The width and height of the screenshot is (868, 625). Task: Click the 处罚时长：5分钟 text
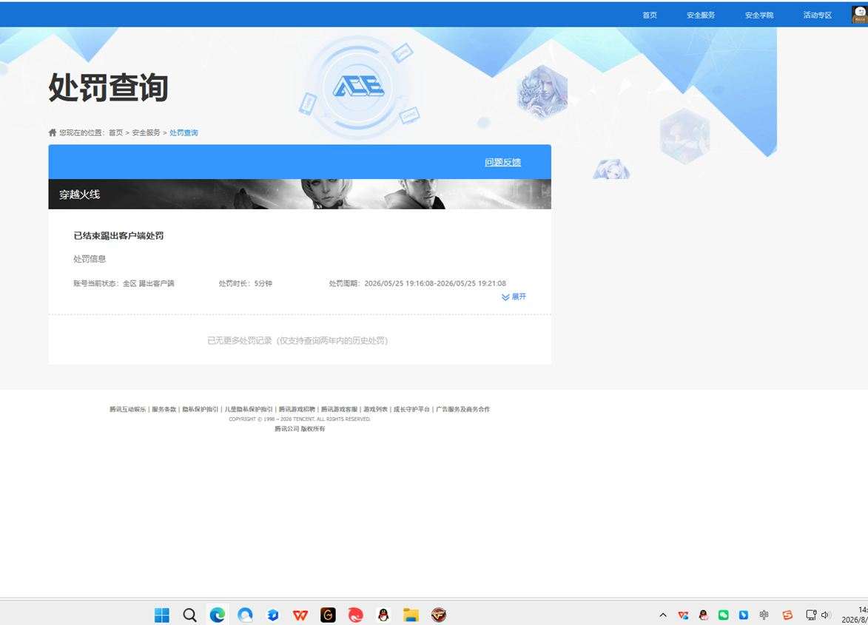click(245, 283)
